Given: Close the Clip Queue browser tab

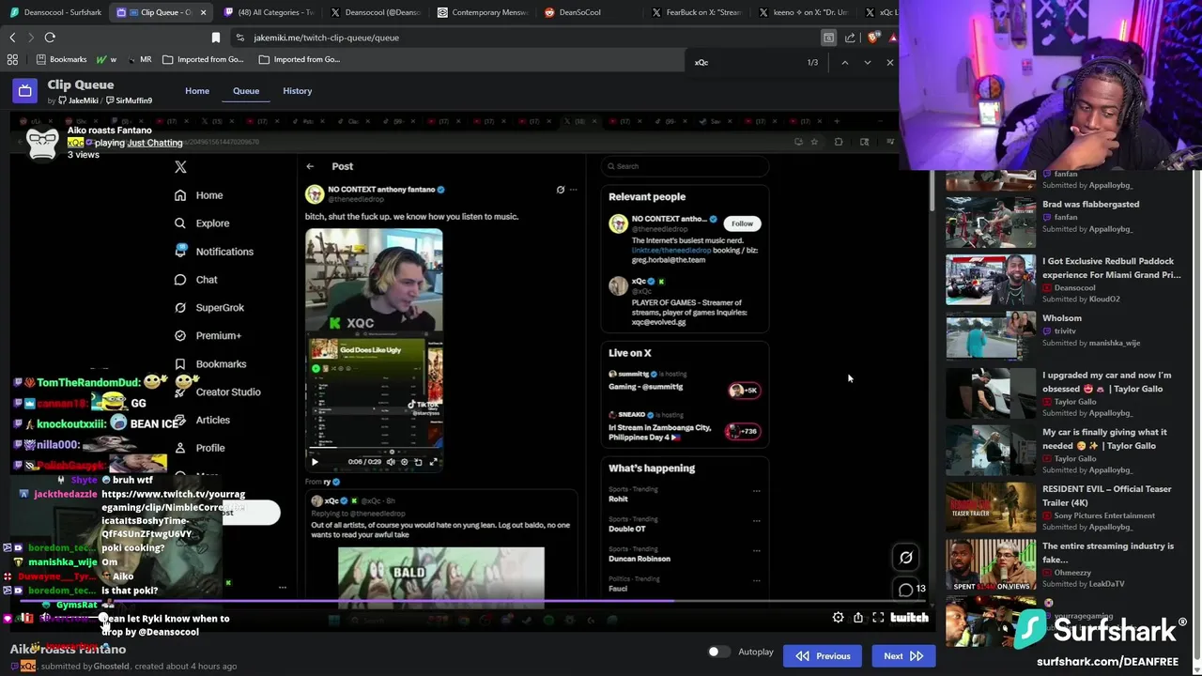Looking at the screenshot, I should (x=203, y=12).
